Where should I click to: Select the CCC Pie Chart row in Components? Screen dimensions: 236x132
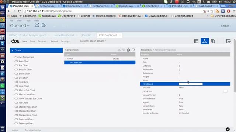click(x=100, y=63)
